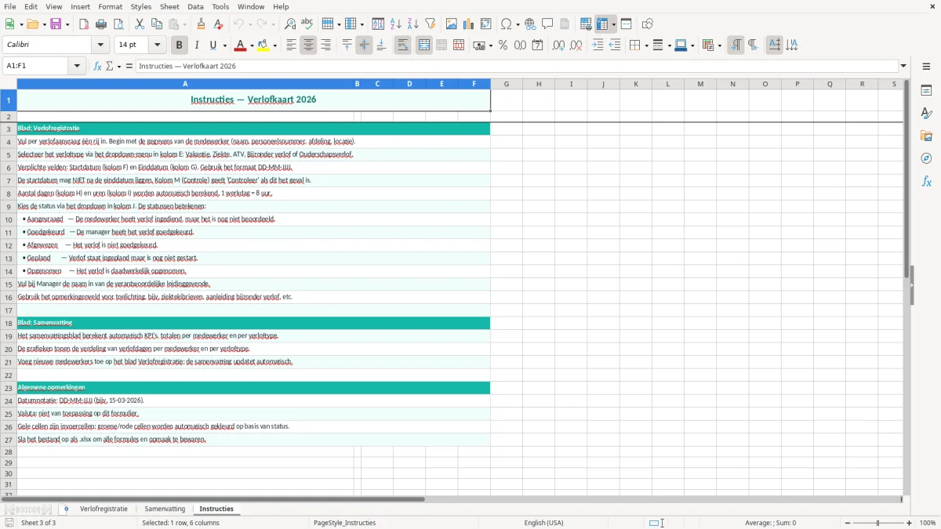Toggle AutoFilter funnel
The image size is (941, 529).
tap(431, 24)
